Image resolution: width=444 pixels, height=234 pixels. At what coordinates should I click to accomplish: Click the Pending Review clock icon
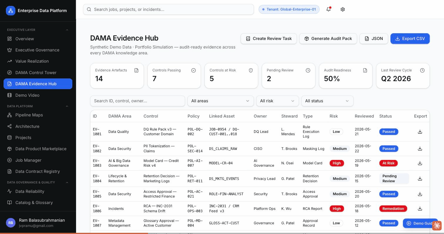pos(308,70)
